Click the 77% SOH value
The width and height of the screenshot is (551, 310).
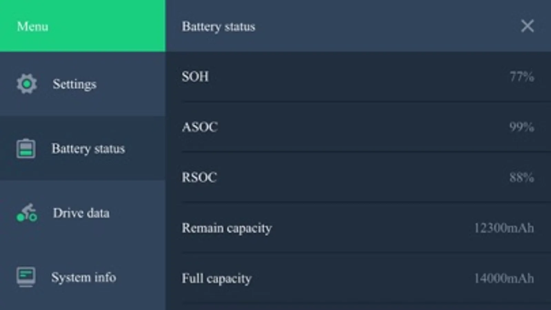click(522, 76)
